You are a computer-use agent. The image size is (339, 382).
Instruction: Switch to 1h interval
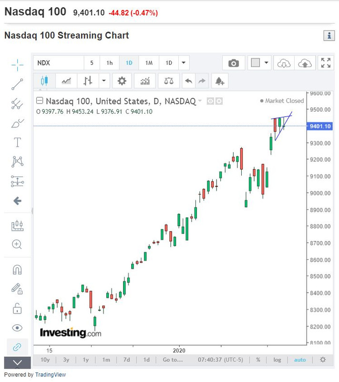click(x=110, y=63)
